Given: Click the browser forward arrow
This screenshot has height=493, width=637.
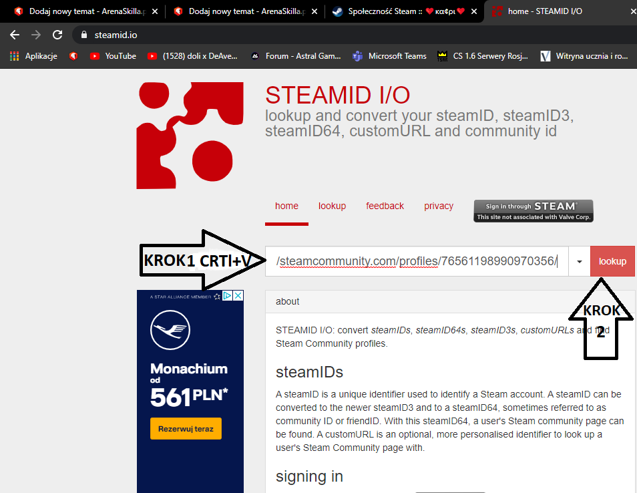Looking at the screenshot, I should click(36, 35).
